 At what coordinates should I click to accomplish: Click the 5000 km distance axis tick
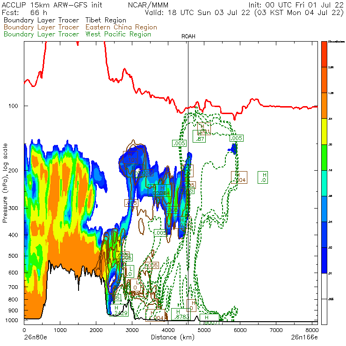[x=204, y=330]
